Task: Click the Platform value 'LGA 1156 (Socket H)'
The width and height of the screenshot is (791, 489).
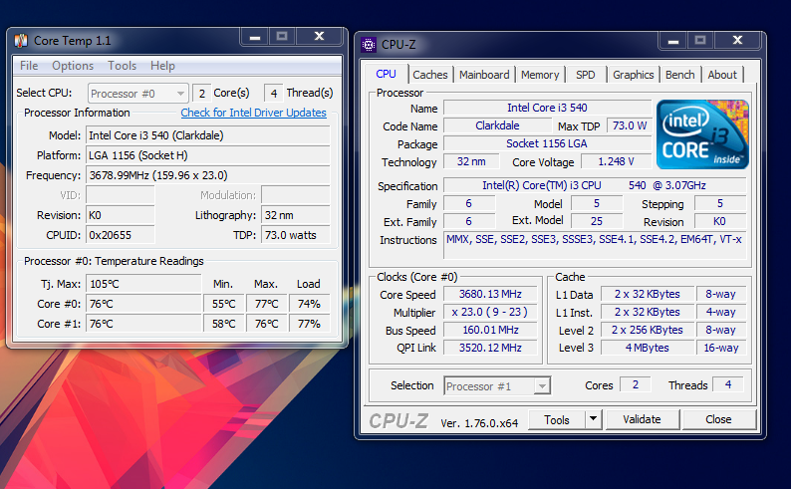Action: click(208, 155)
